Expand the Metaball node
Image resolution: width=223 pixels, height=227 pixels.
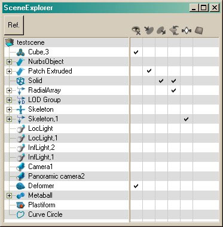click(9, 195)
